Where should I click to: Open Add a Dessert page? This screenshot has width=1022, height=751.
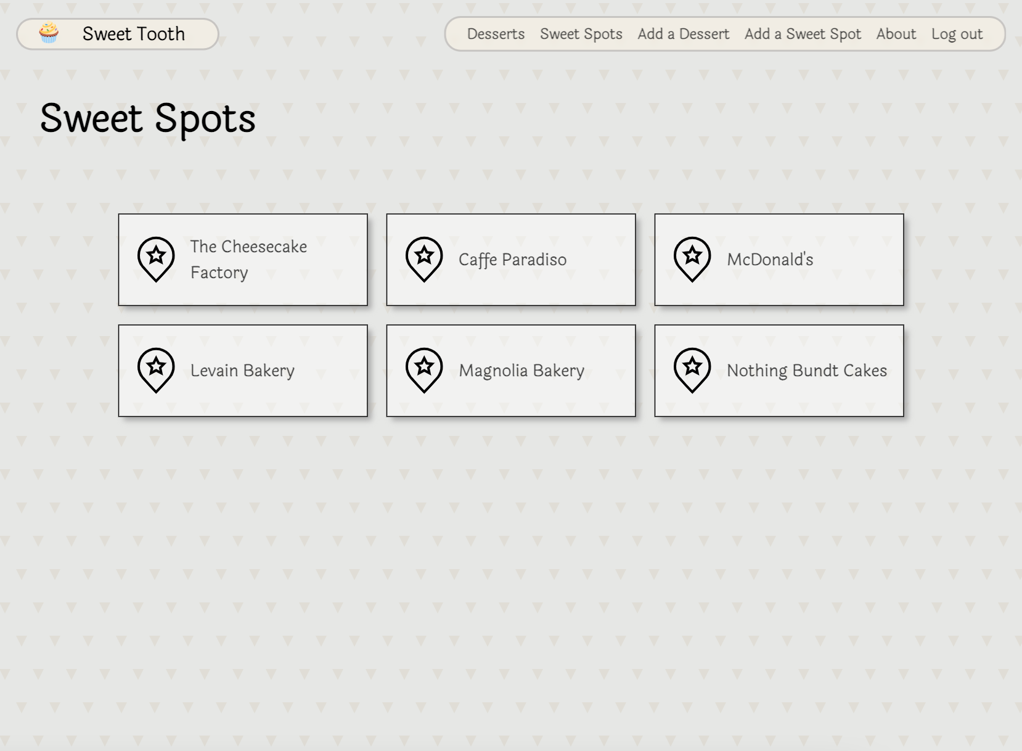point(684,34)
